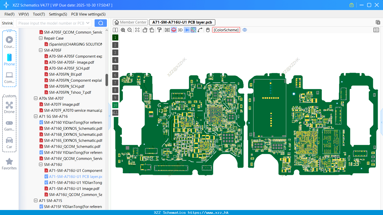Image resolution: width=383 pixels, height=215 pixels.
Task: Open the mouse settings icon
Action: (x=208, y=30)
